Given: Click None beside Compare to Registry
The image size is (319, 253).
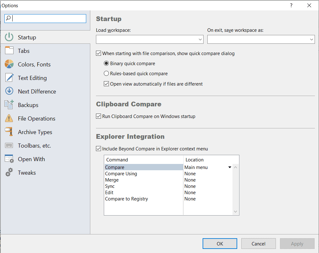Looking at the screenshot, I should [190, 199].
